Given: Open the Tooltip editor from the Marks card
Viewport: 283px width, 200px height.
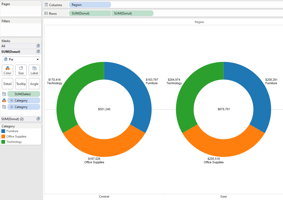Looking at the screenshot, I should 21,84.
